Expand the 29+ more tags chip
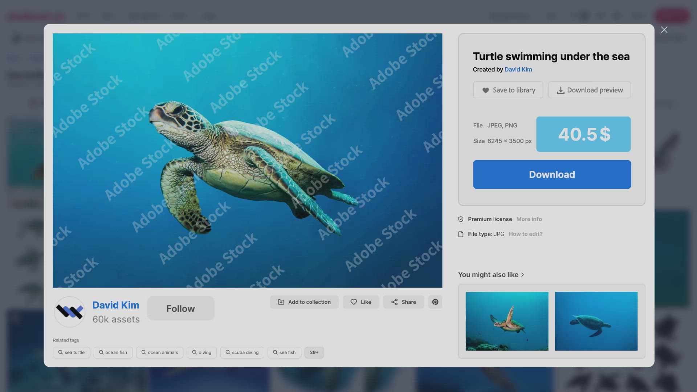Viewport: 697px width, 392px height. click(x=314, y=352)
